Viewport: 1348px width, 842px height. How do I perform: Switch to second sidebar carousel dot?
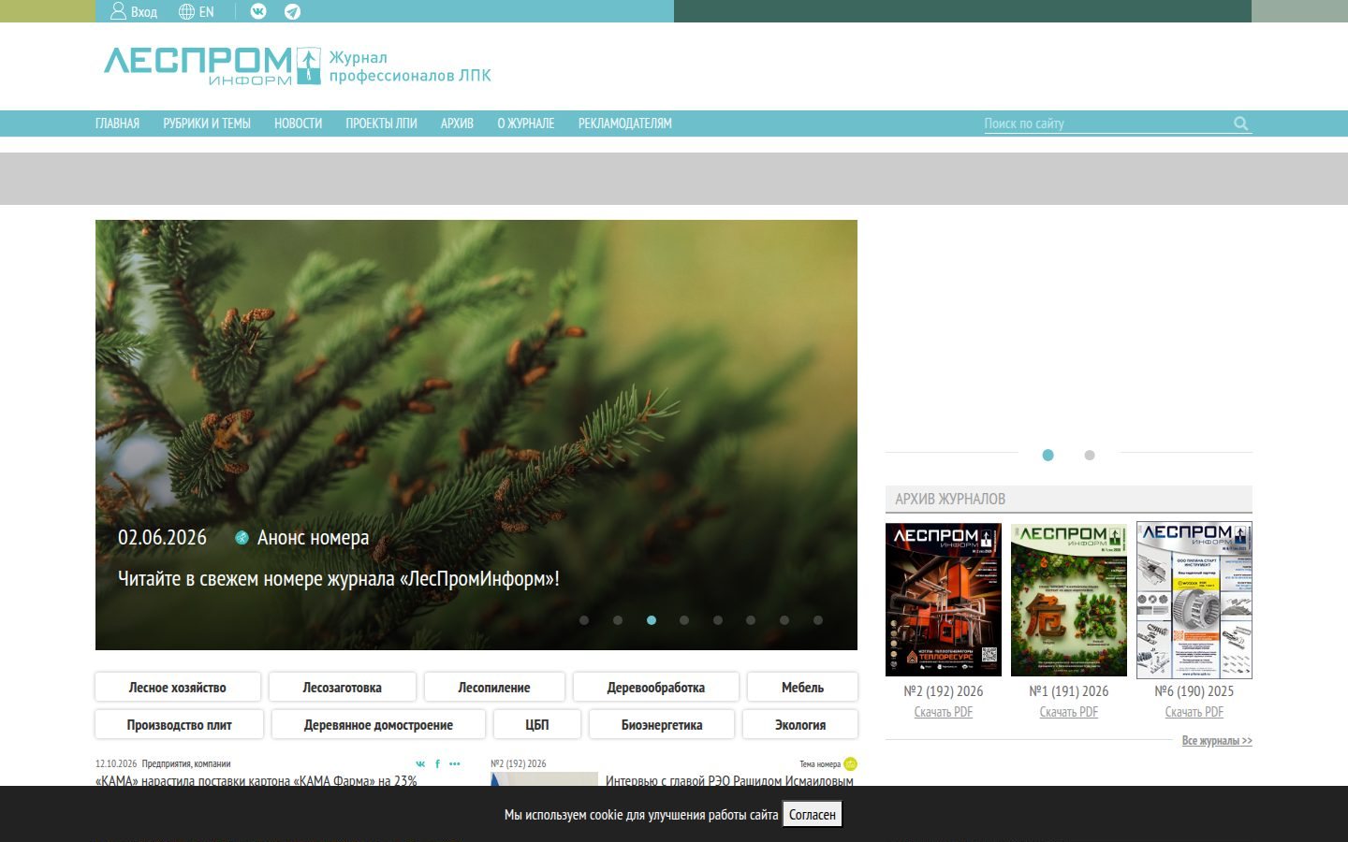(1090, 455)
